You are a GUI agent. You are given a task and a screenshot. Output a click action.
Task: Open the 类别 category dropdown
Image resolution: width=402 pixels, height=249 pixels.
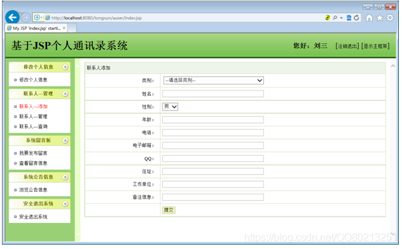[213, 81]
